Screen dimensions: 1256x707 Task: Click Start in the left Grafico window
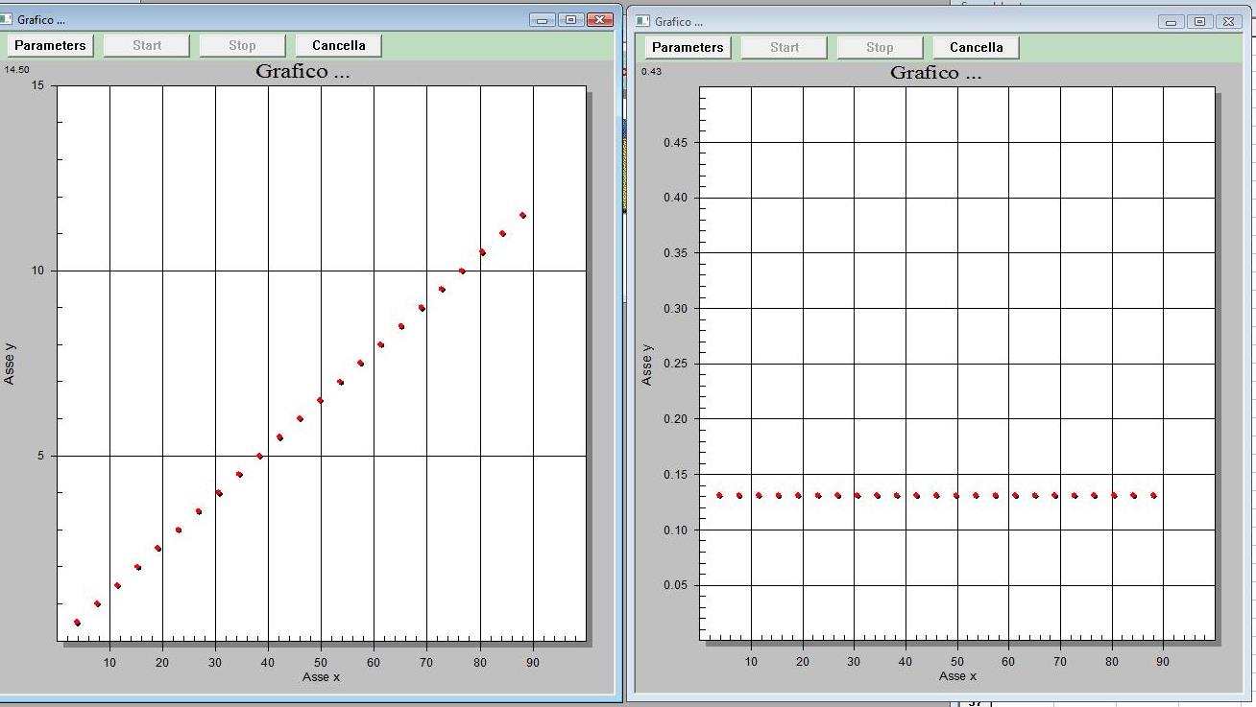(x=147, y=45)
